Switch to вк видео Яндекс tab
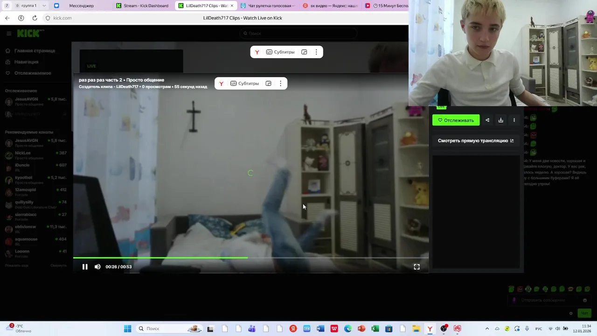Screen dimensions: 597x336 pyautogui.click(x=330, y=6)
